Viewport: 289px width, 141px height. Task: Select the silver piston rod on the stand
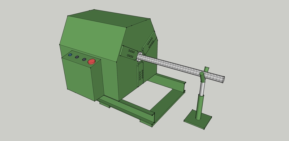click(202, 89)
